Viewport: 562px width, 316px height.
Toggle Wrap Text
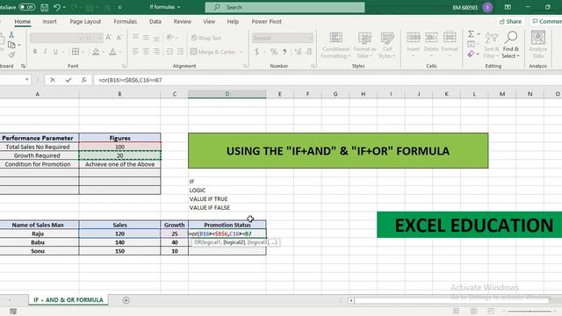[206, 38]
